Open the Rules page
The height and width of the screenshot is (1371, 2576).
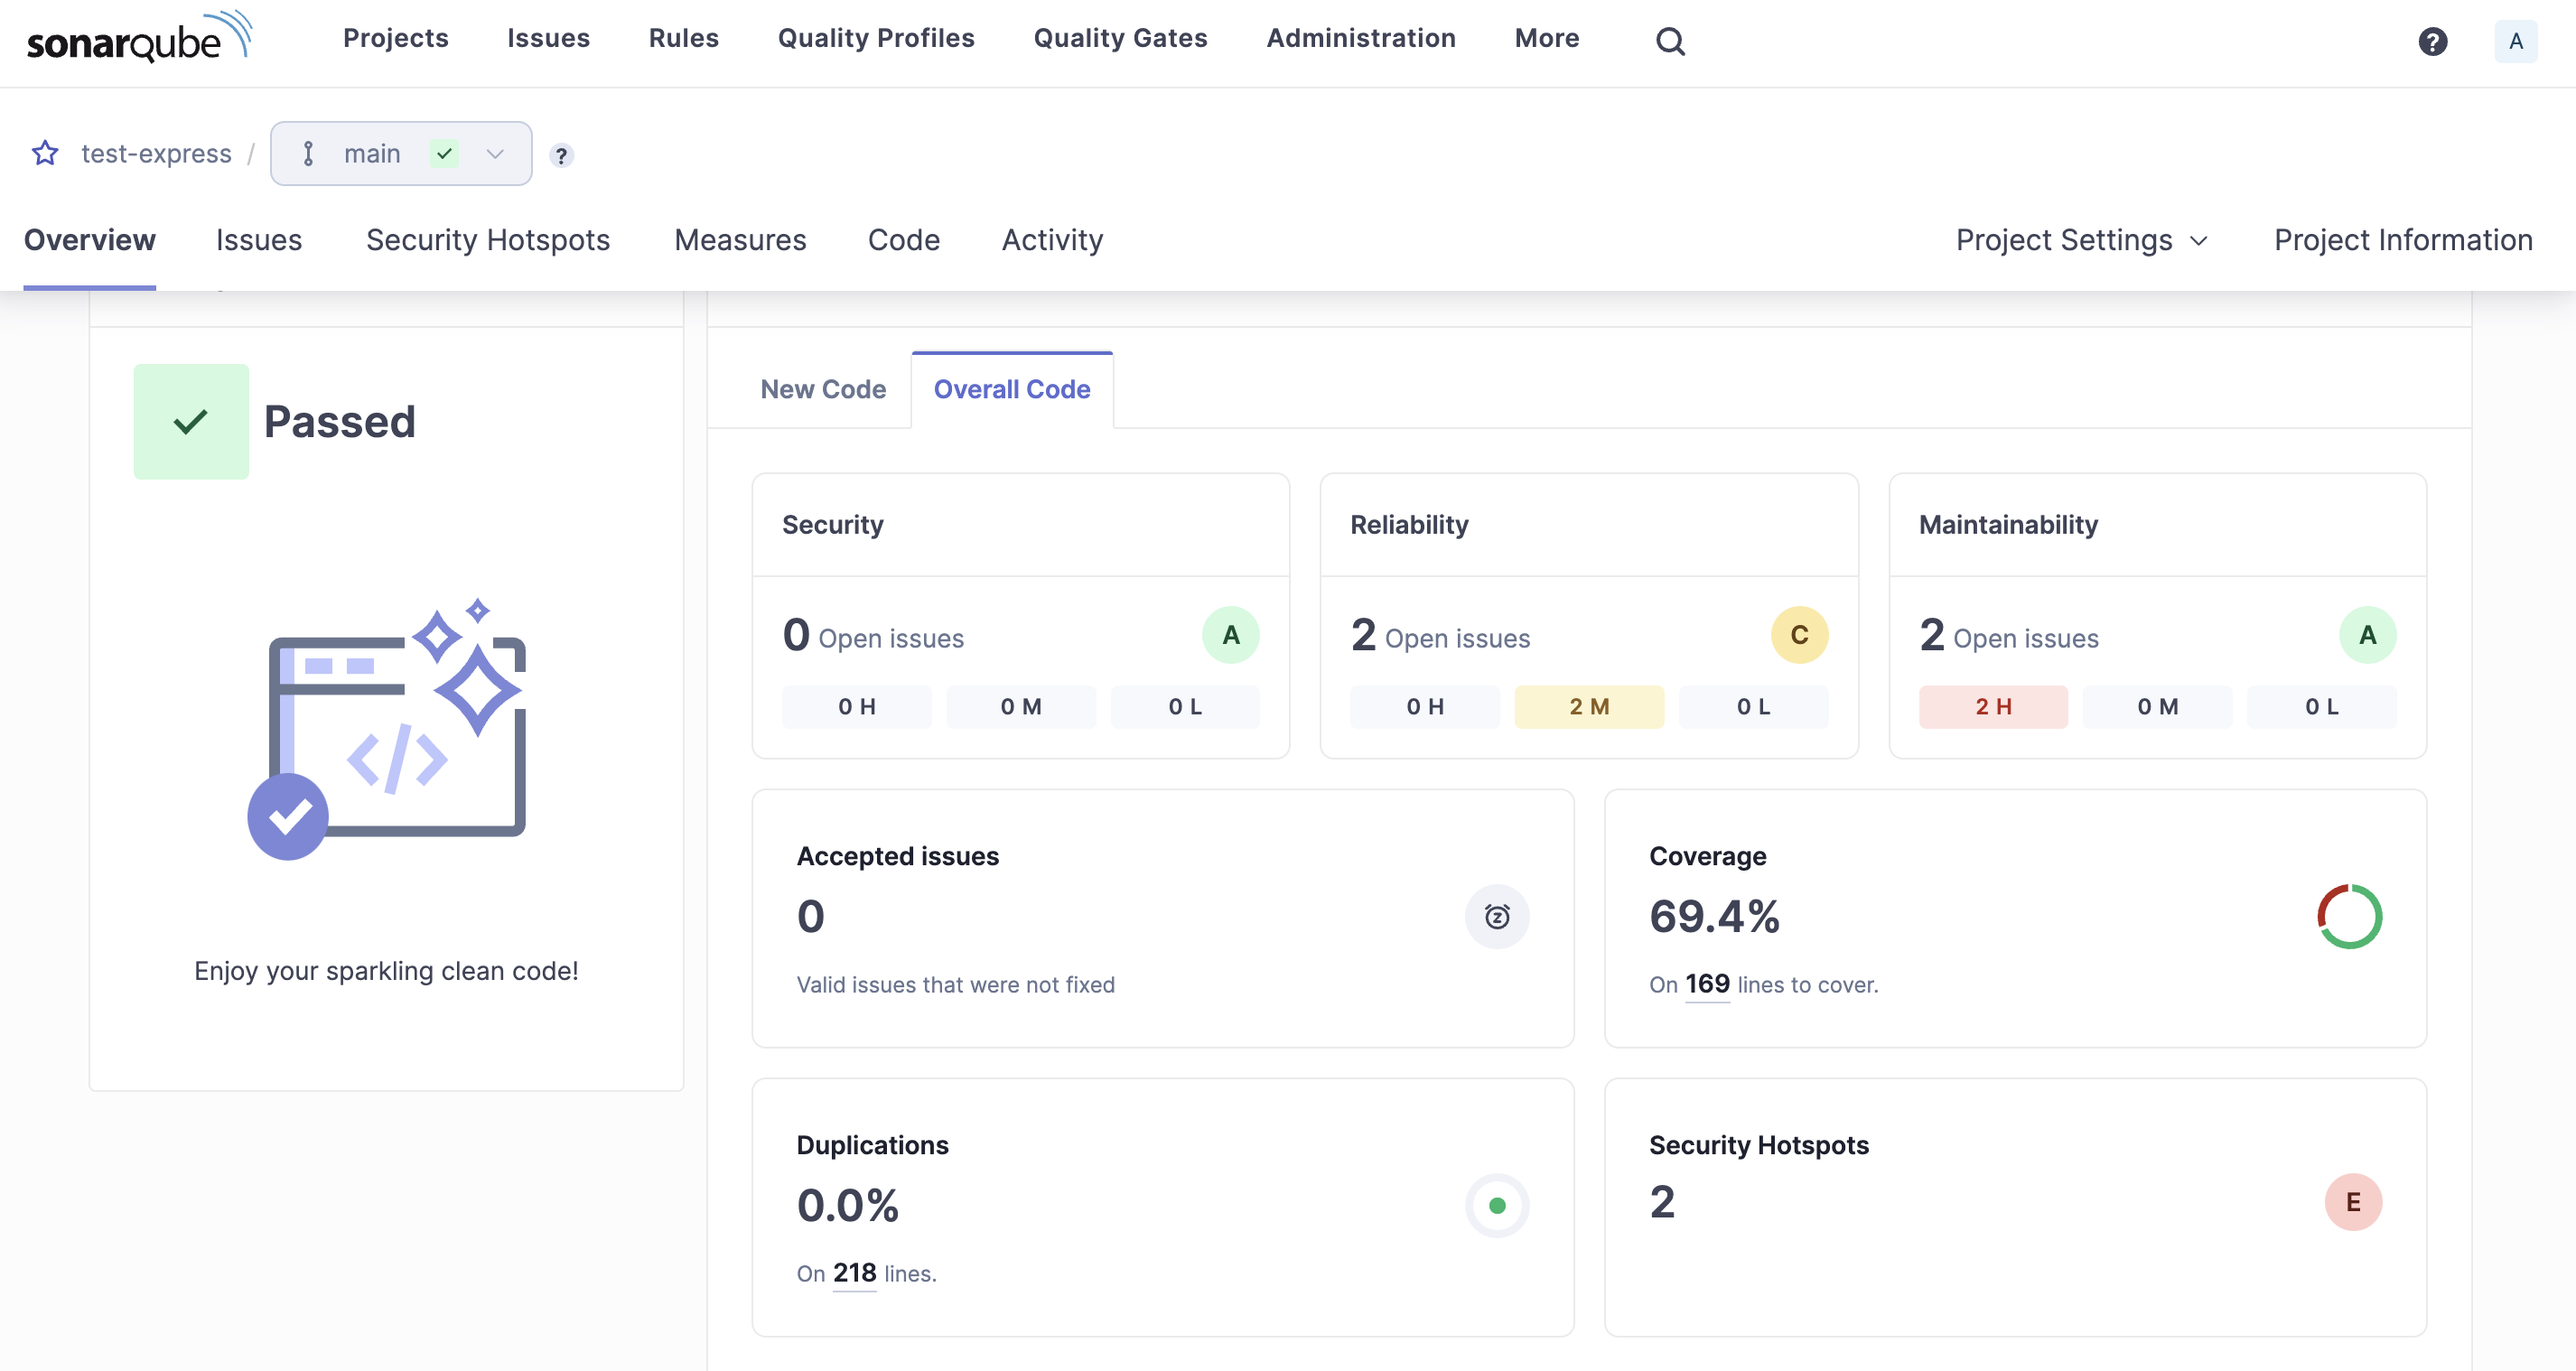(x=684, y=38)
